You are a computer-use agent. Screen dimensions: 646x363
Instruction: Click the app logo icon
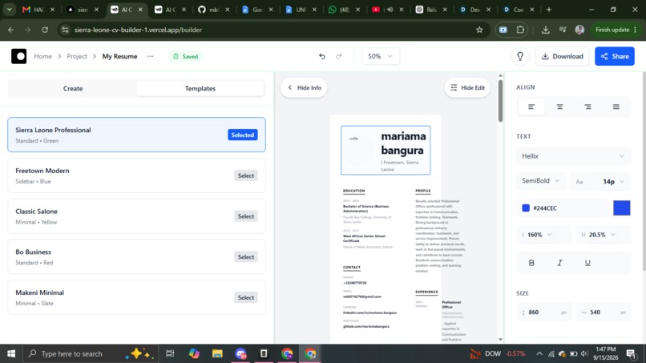[19, 56]
